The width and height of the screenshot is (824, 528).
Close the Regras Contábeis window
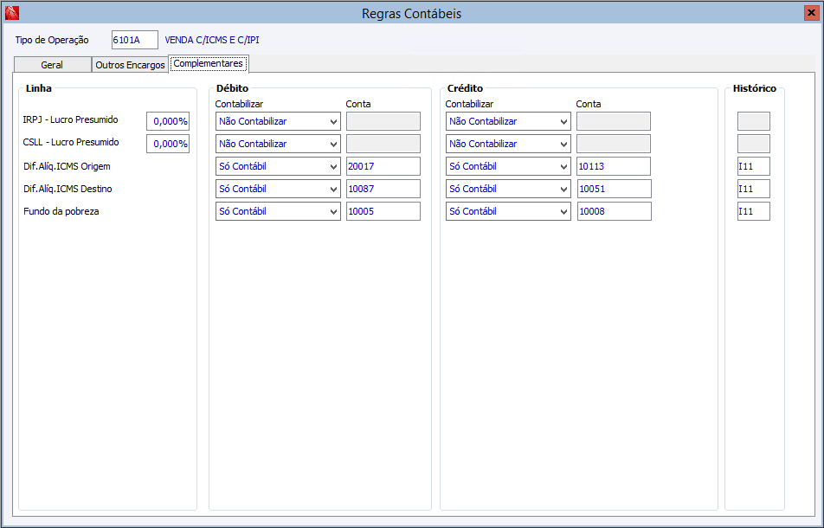coord(811,13)
